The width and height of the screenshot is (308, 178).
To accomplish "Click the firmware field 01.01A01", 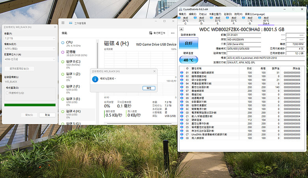I will pyautogui.click(x=244, y=35).
